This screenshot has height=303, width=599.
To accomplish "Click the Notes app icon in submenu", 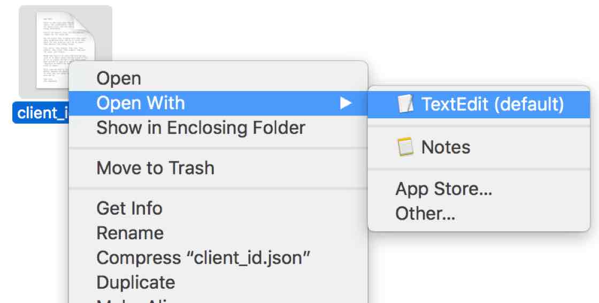I will [x=405, y=147].
